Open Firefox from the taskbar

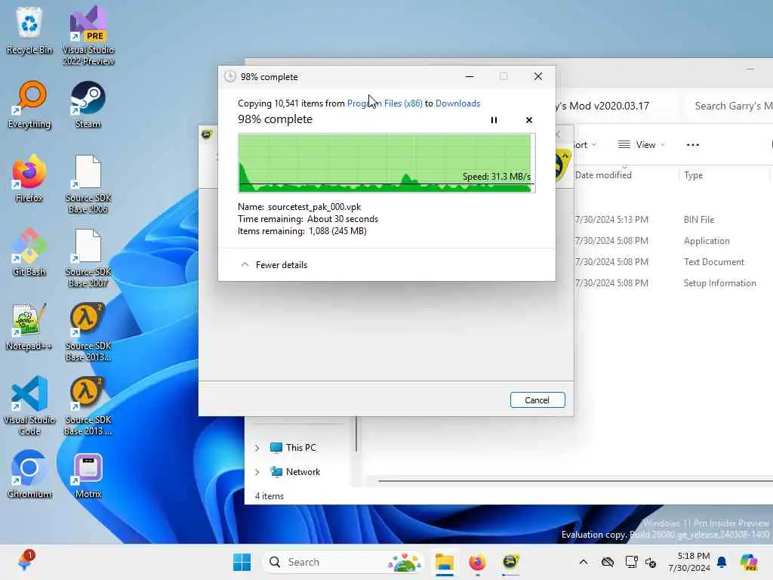(477, 562)
